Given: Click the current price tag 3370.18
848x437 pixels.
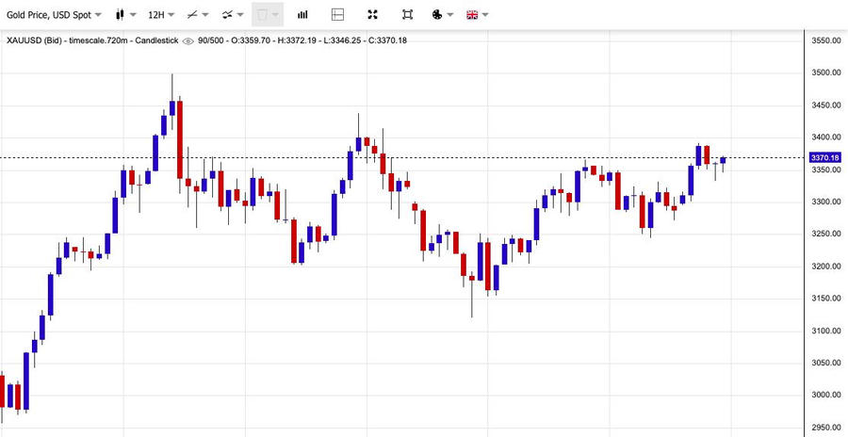Looking at the screenshot, I should [825, 158].
